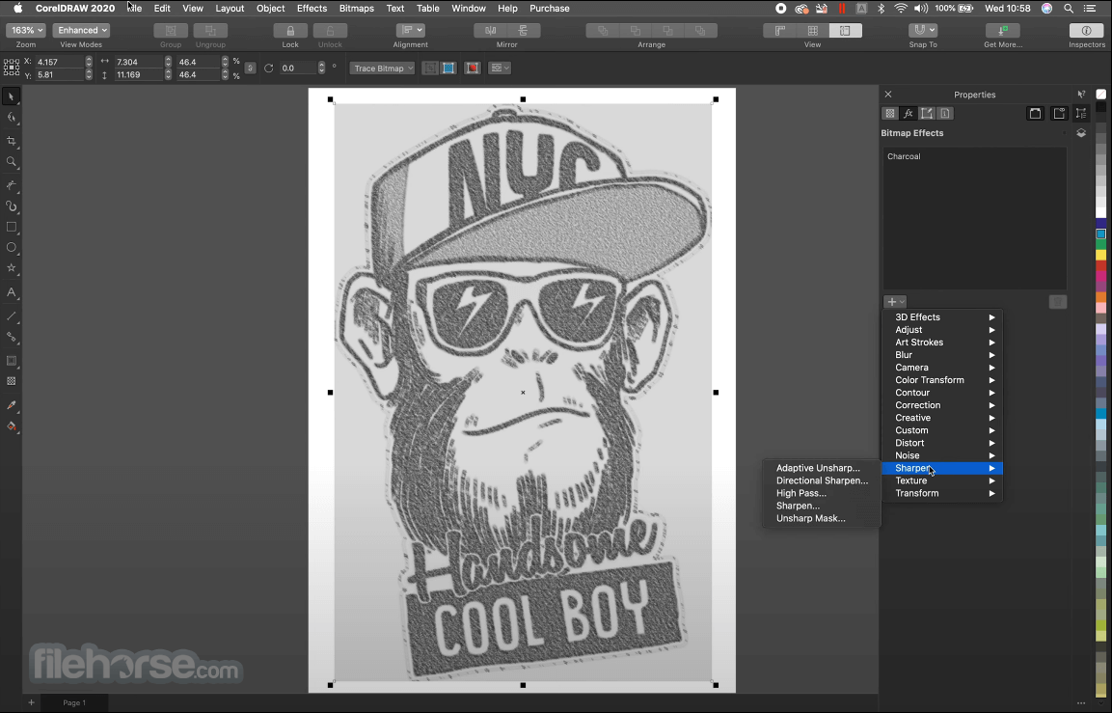Screen dimensions: 1112x713
Task: Open Get More toolbar button
Action: tap(1003, 31)
